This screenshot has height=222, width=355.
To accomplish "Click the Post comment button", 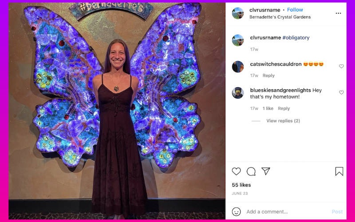I will point(337,212).
